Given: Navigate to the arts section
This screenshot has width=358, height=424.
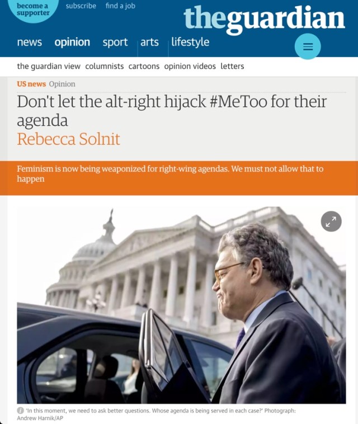Looking at the screenshot, I should [149, 42].
